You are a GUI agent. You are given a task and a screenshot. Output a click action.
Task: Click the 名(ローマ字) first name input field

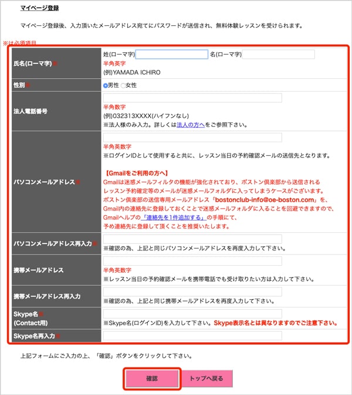click(278, 55)
